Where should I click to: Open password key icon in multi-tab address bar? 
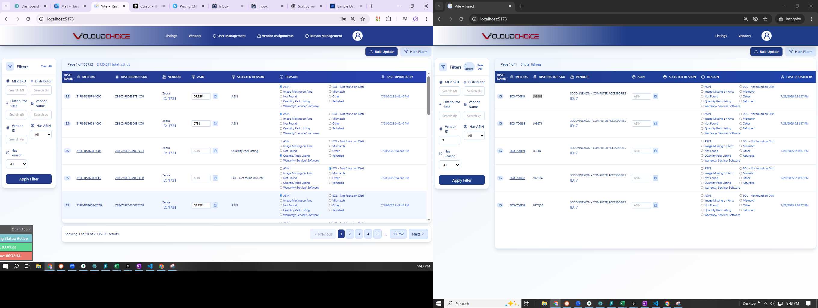[x=343, y=19]
